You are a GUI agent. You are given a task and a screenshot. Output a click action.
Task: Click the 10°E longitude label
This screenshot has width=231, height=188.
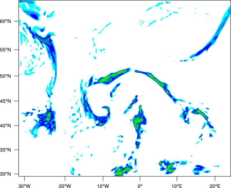[177, 186]
